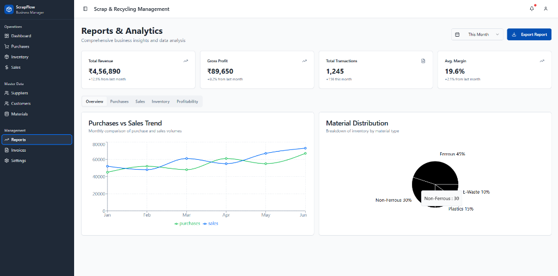Open Materials under Master Data
The height and width of the screenshot is (276, 558).
click(x=37, y=114)
